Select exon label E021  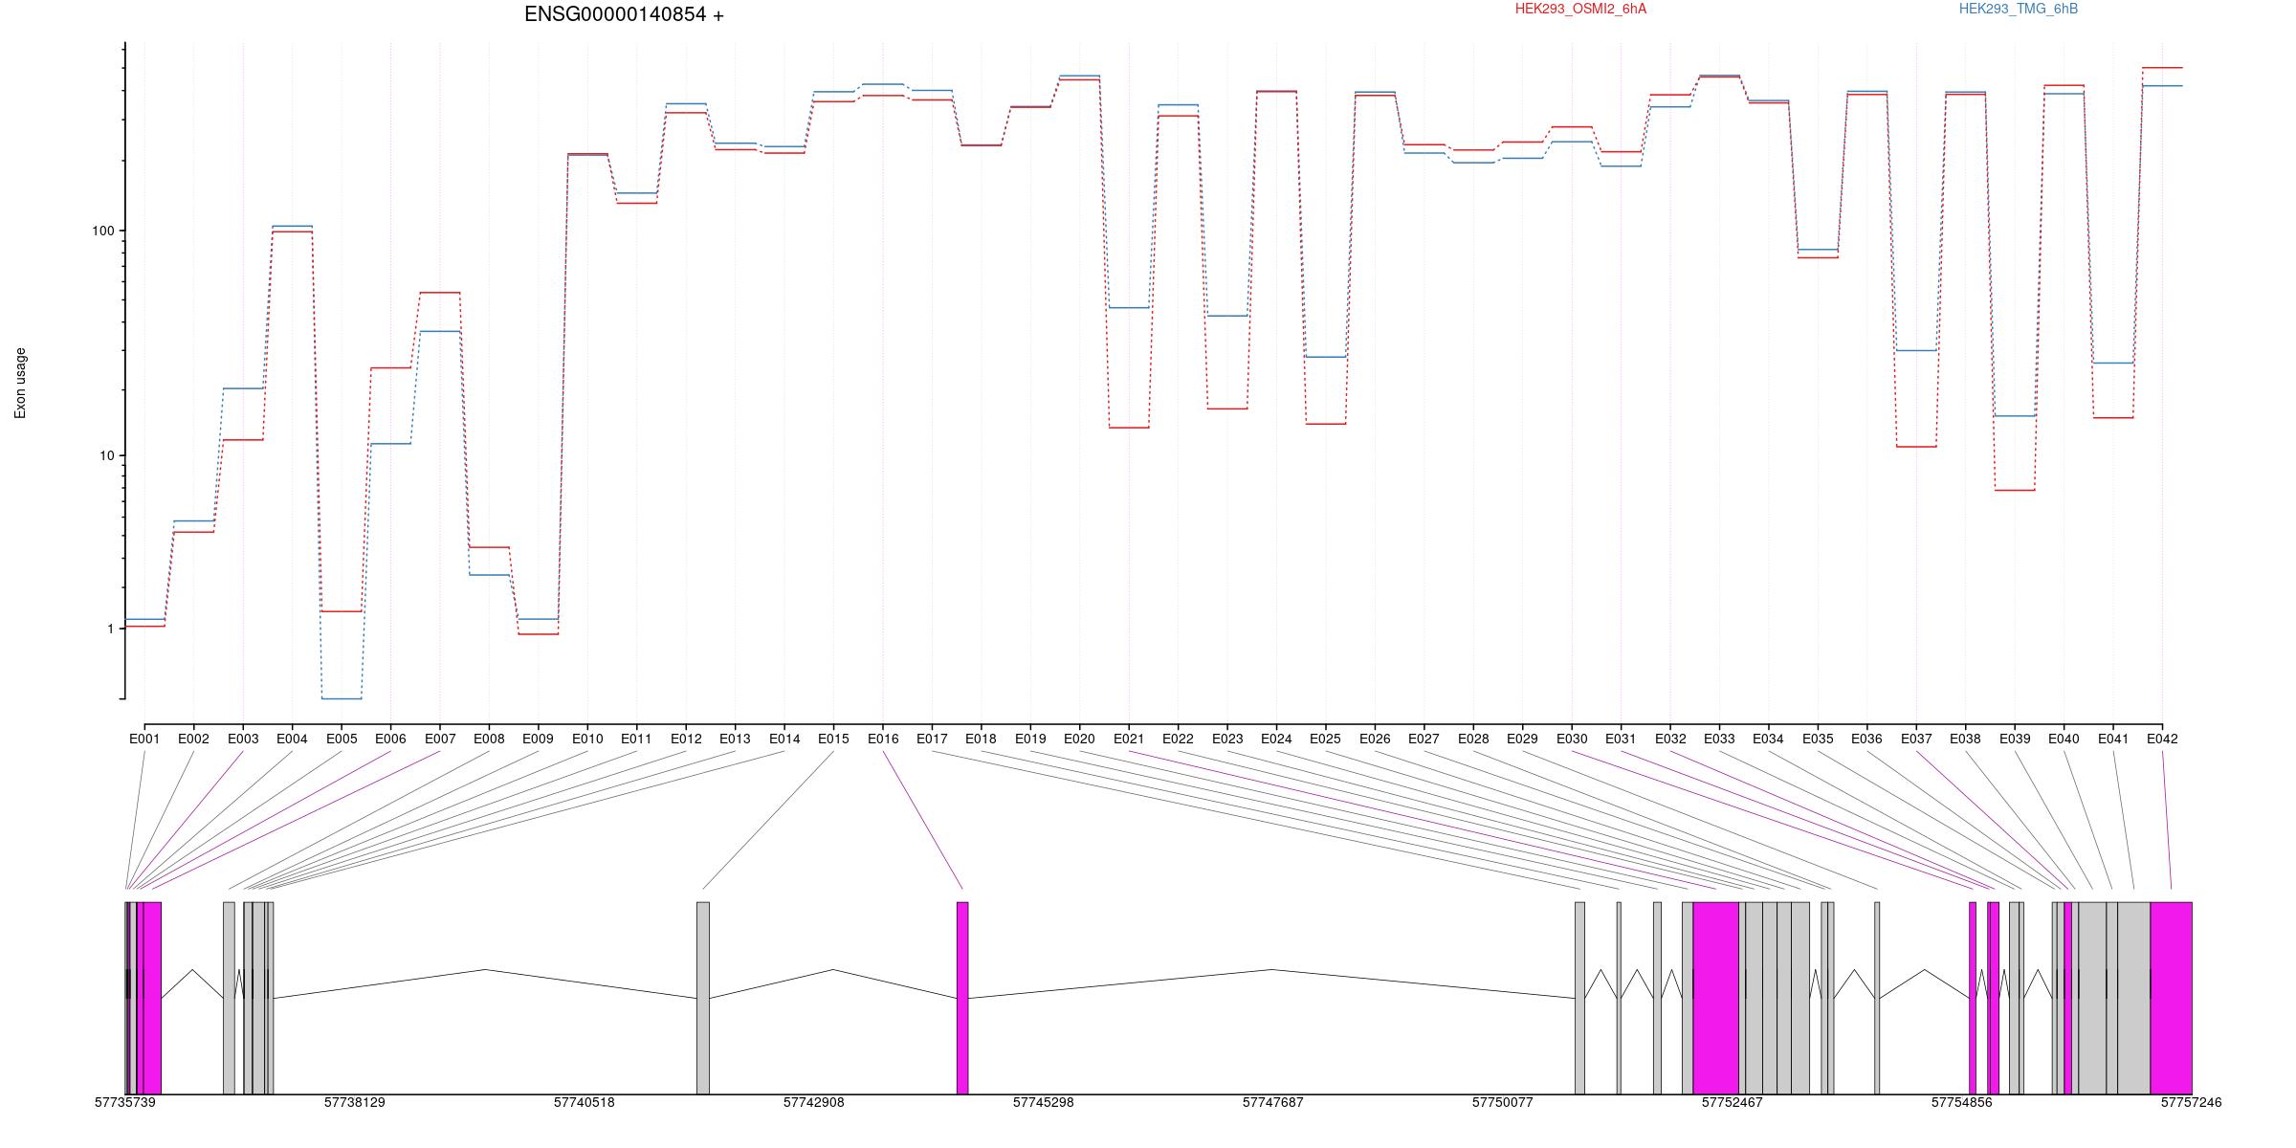(1129, 739)
